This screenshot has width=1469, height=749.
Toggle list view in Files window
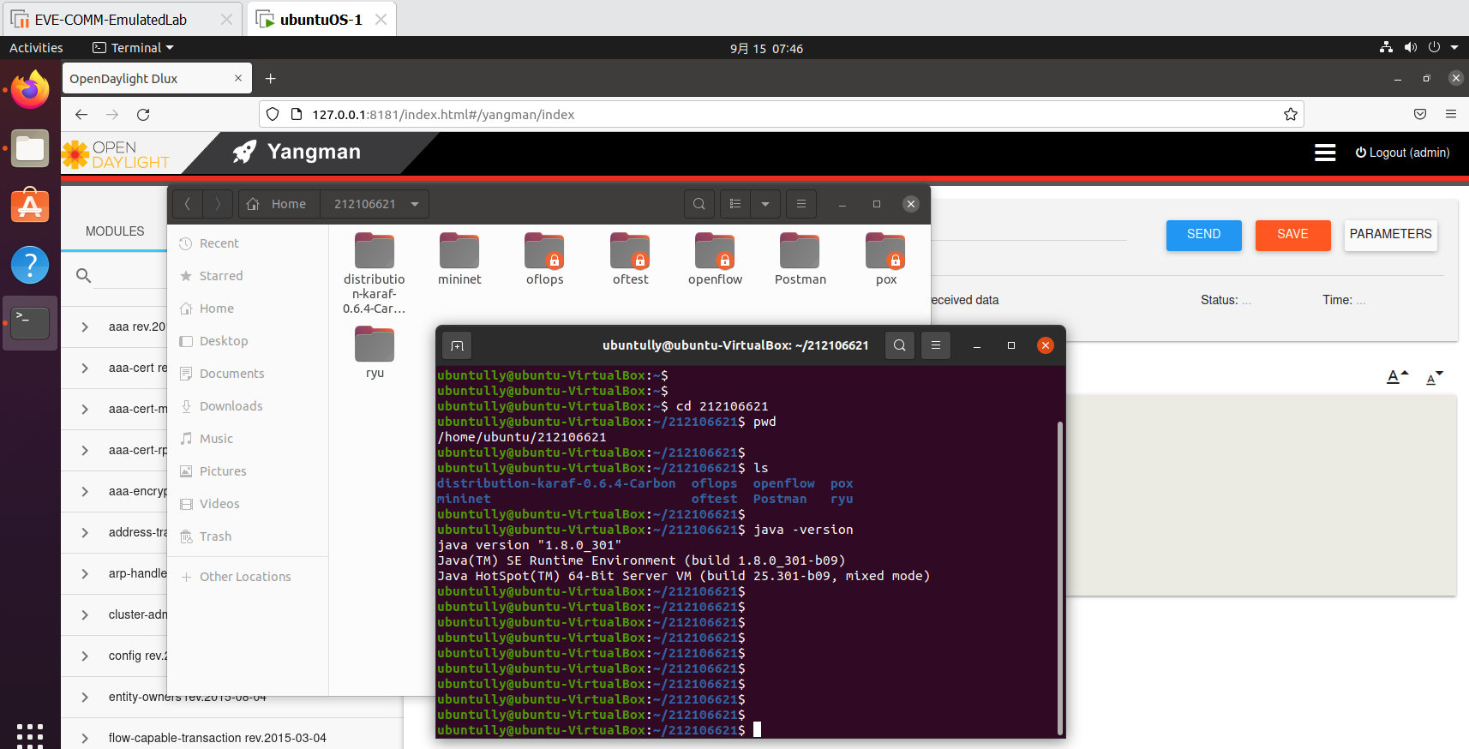click(735, 204)
